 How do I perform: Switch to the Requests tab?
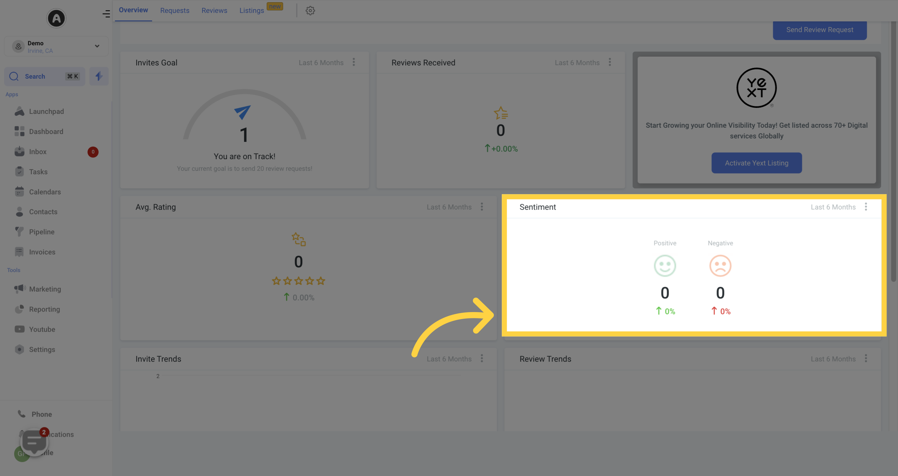click(x=174, y=10)
